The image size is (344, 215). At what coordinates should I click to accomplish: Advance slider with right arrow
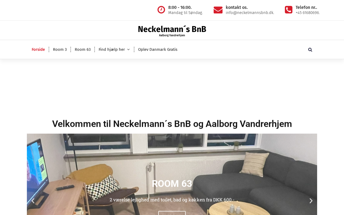pos(311,201)
